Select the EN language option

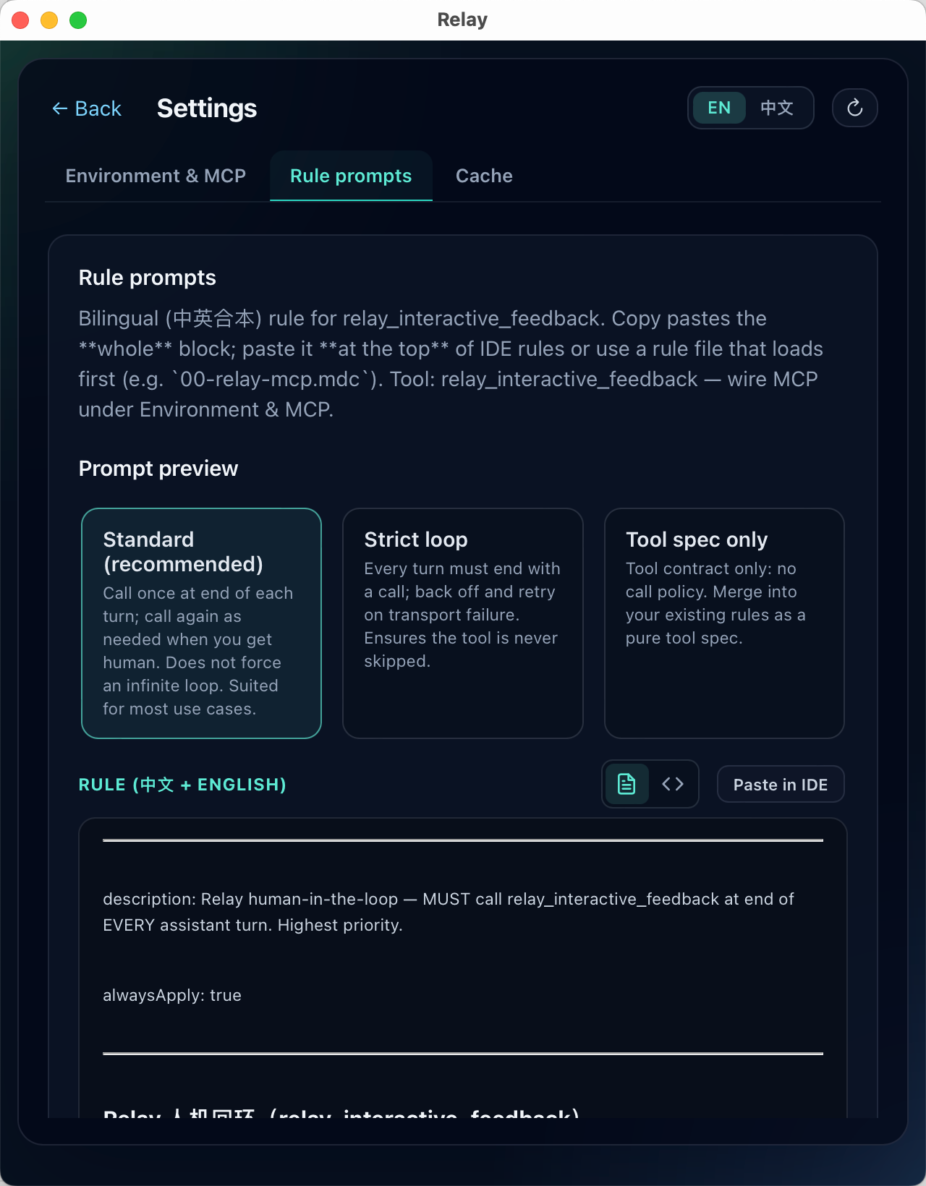tap(718, 107)
